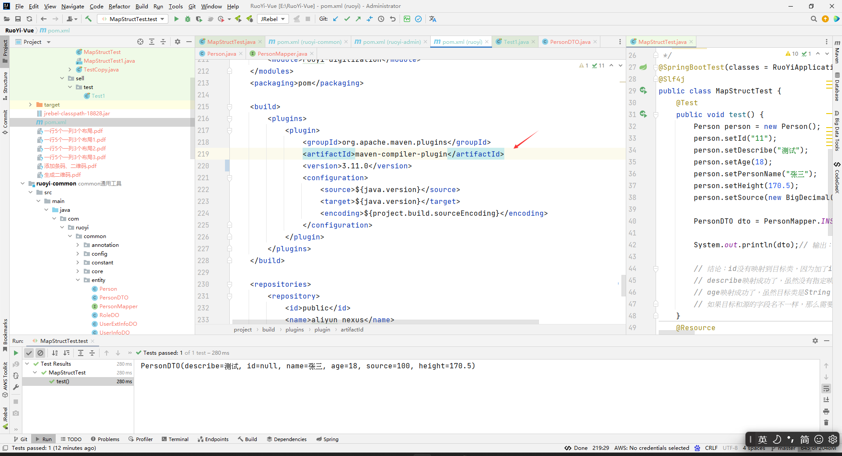This screenshot has width=842, height=456.
Task: Switch to the PersonDTO.java editor tab
Action: click(569, 42)
